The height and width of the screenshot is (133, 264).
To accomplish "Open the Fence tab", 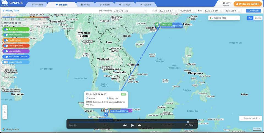I will coord(85,5).
